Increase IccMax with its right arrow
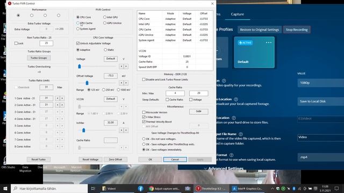344x193 pixels. 126,130
